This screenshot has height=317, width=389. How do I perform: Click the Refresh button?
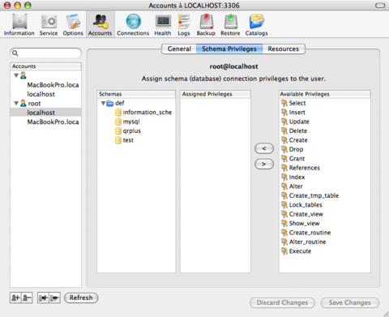point(81,298)
